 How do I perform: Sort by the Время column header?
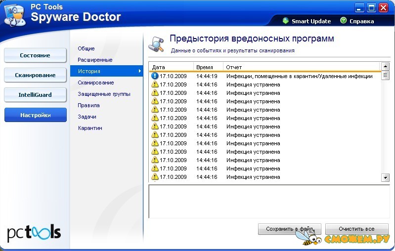click(x=208, y=67)
